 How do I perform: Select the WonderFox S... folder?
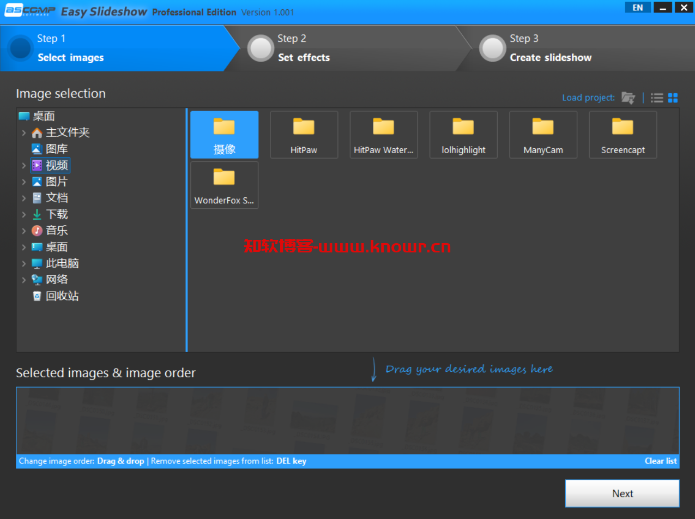point(225,185)
